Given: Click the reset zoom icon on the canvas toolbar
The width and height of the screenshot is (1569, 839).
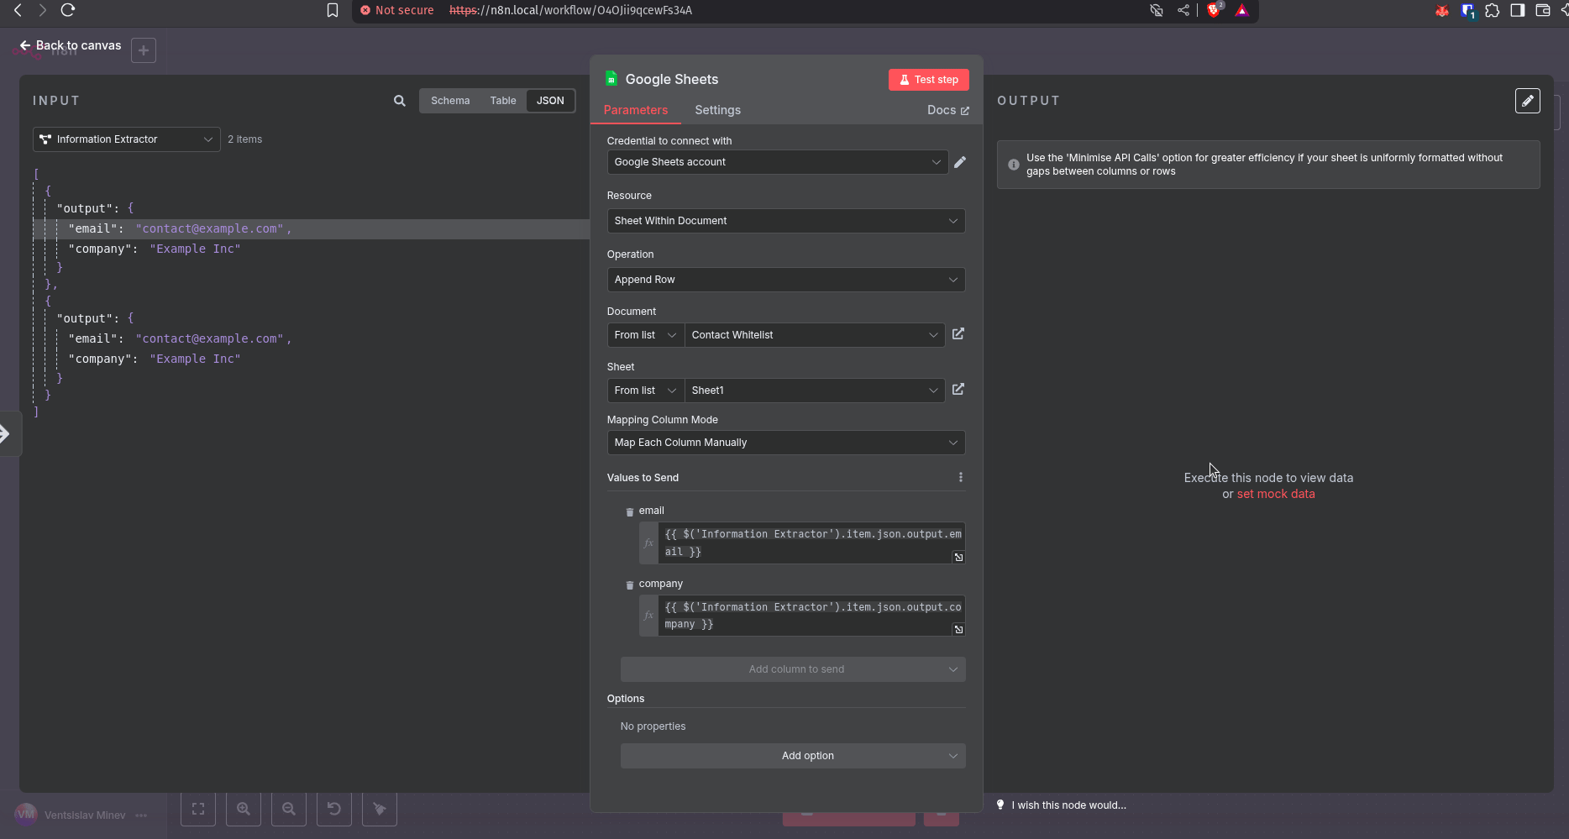Looking at the screenshot, I should point(334,809).
